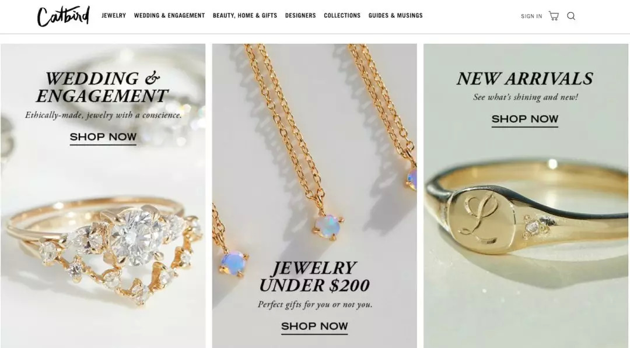Open the Designers menu
Screen dimensions: 630x348
click(300, 16)
